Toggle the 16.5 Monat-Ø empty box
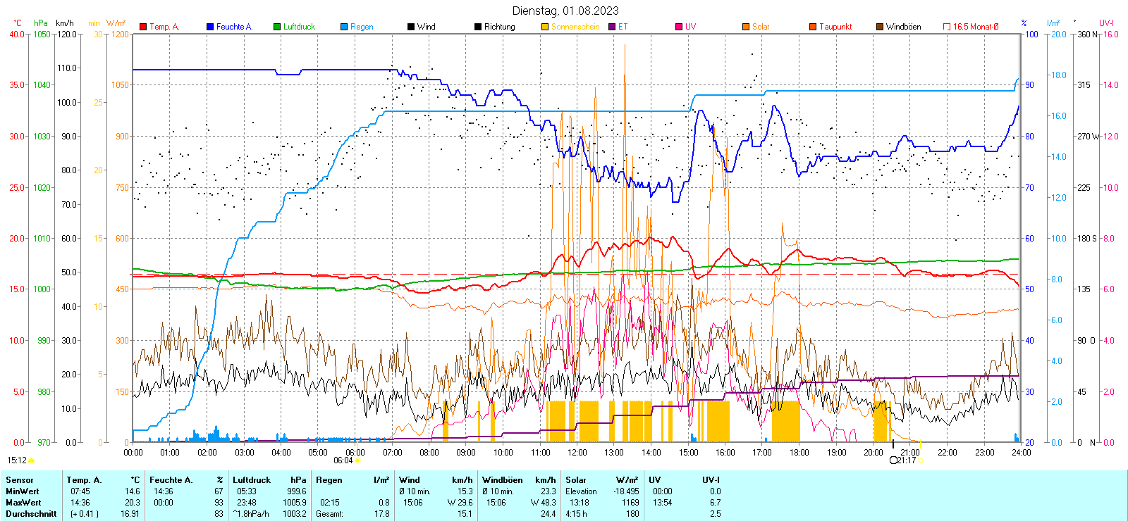This screenshot has height=521, width=1128. [x=947, y=27]
